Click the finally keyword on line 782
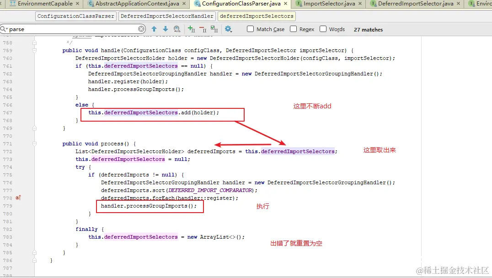492x278 pixels. point(86,229)
